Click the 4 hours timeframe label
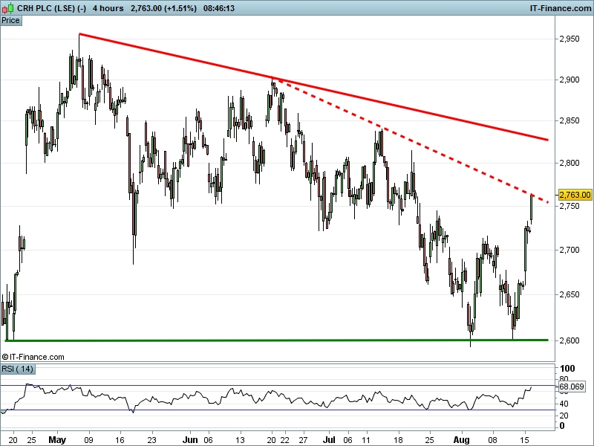Screen dimensions: 594x446 coord(108,8)
